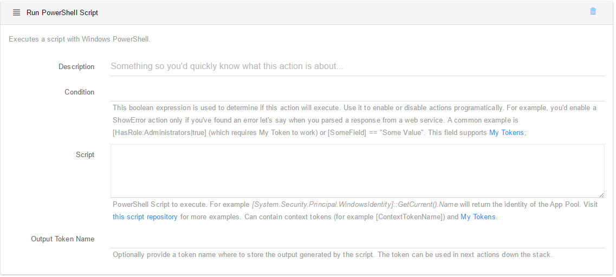616x277 pixels.
Task: Click the 'Executes a script with Windows PowerShell' text
Action: point(79,39)
